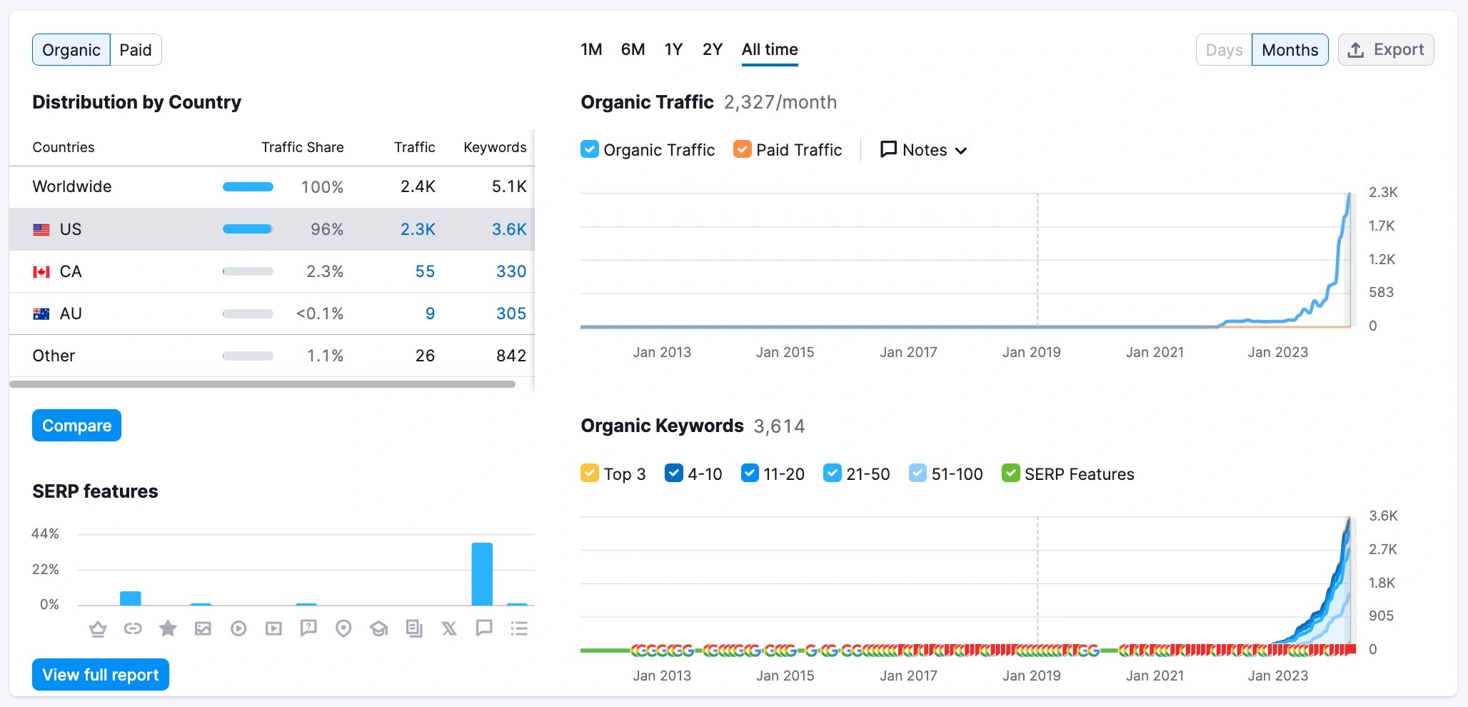Select the Other row label

[54, 356]
